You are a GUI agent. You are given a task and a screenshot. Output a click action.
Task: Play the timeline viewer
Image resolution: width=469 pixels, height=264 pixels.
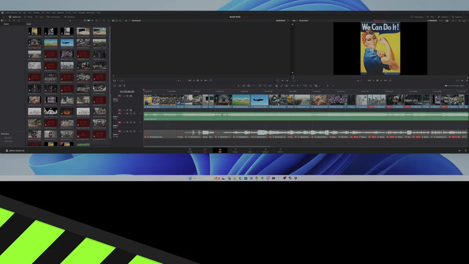click(381, 80)
